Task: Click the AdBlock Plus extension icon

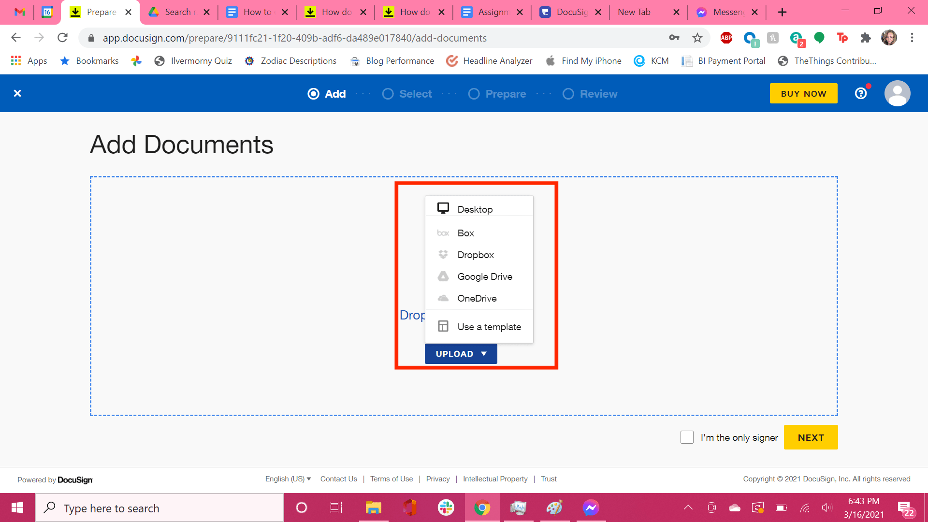Action: (726, 38)
